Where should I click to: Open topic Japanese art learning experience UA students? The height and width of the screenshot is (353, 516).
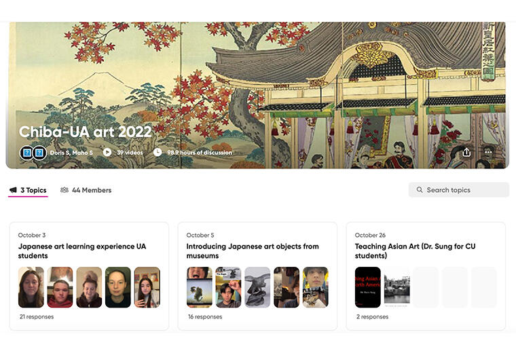[x=82, y=251]
